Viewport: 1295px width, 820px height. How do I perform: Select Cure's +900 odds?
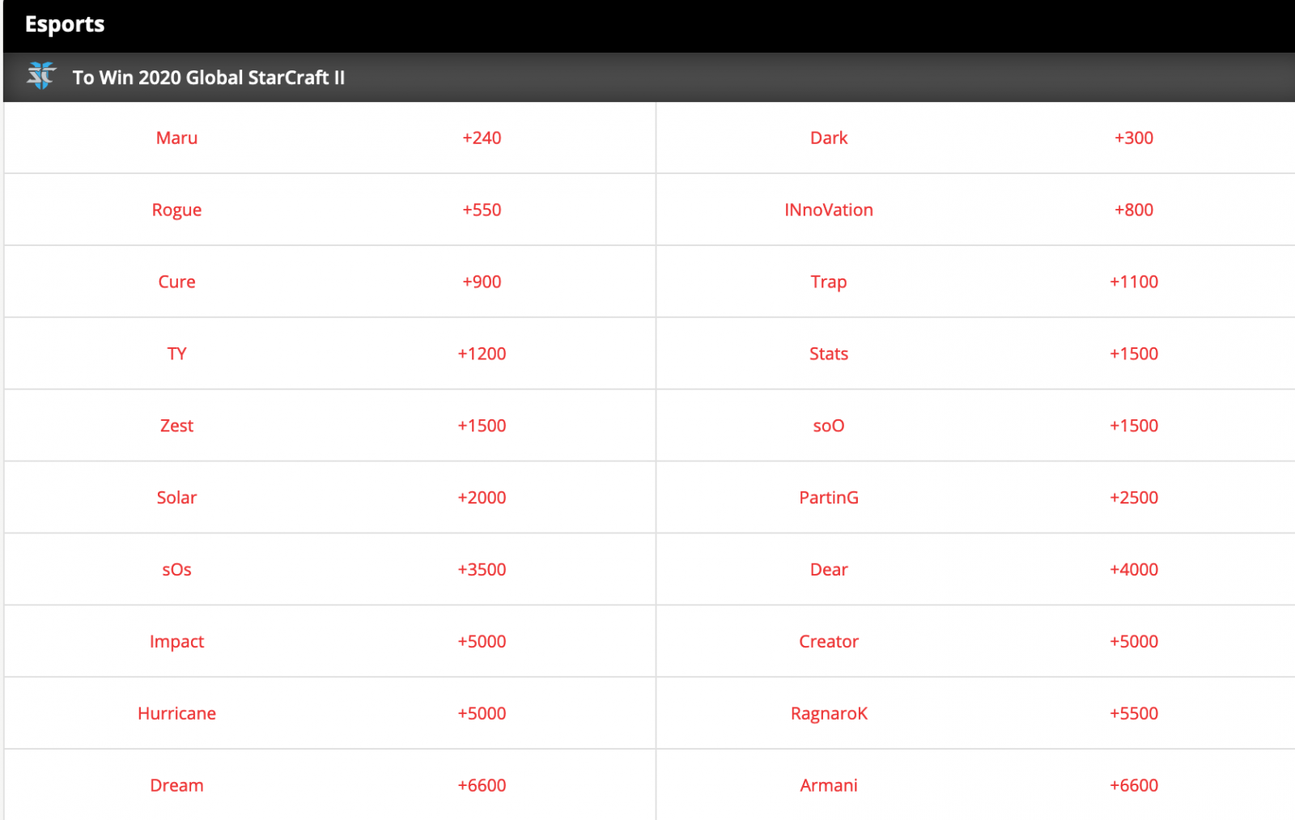pyautogui.click(x=482, y=282)
